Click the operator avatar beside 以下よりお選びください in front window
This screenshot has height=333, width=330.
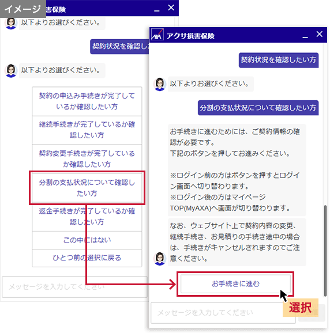pyautogui.click(x=160, y=84)
